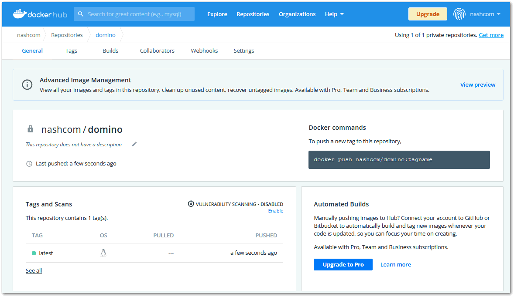Click the nashcom breadcrumb
514x297 pixels.
pos(29,35)
